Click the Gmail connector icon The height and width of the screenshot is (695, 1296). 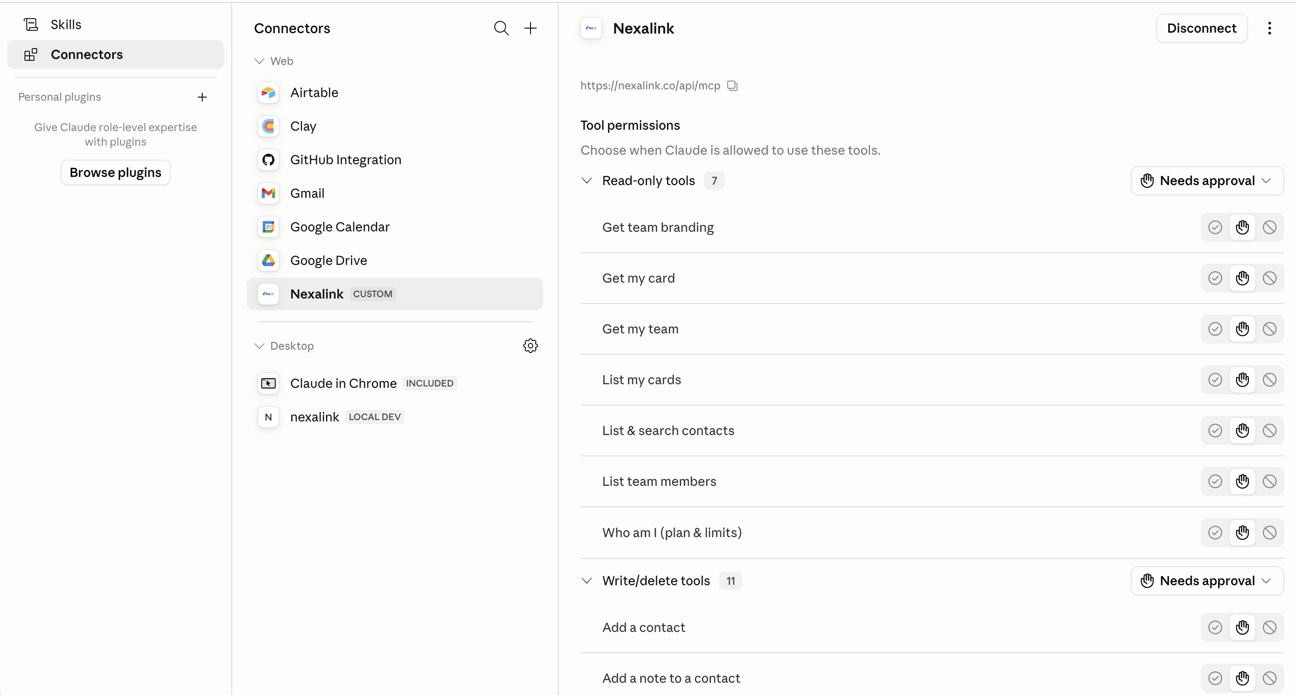(x=268, y=193)
